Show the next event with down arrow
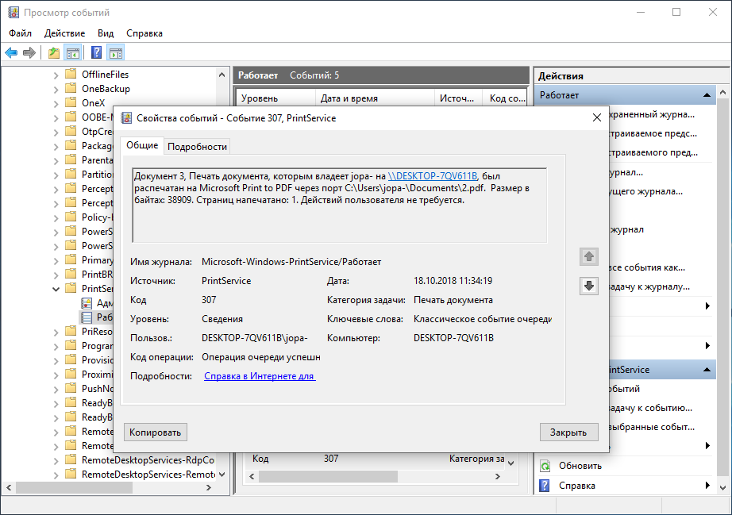 [588, 286]
